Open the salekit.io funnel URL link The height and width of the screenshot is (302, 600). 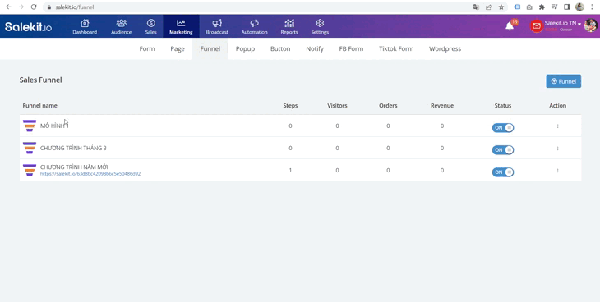point(90,173)
